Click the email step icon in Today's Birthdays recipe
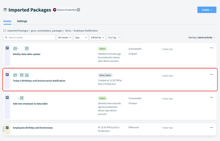Image resolution: width=220 pixels, height=141 pixels. (x=27, y=75)
